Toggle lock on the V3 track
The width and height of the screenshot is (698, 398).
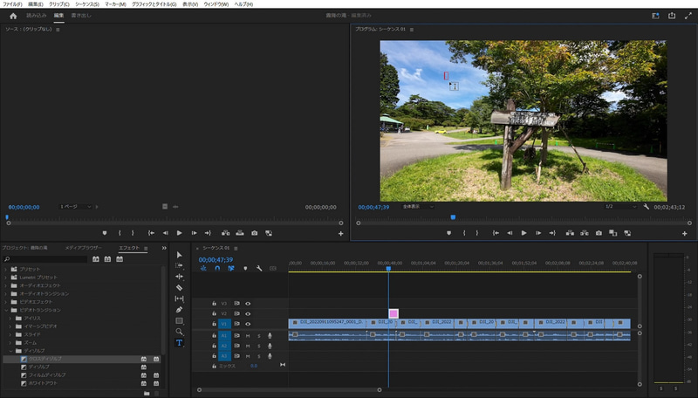click(x=214, y=303)
